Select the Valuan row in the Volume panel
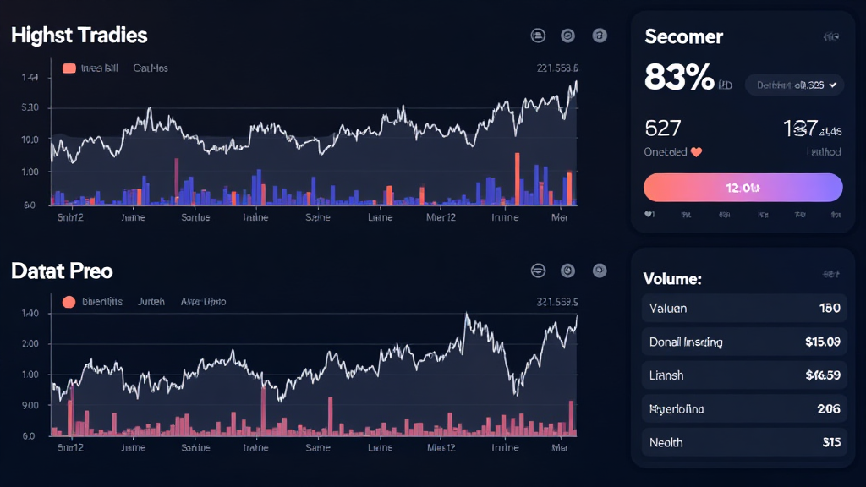The height and width of the screenshot is (487, 866). coord(744,308)
